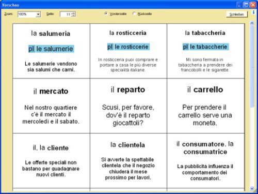The image size is (258, 194).
Task: Click the vertical scrollbar thumb
Action: tap(252, 66)
